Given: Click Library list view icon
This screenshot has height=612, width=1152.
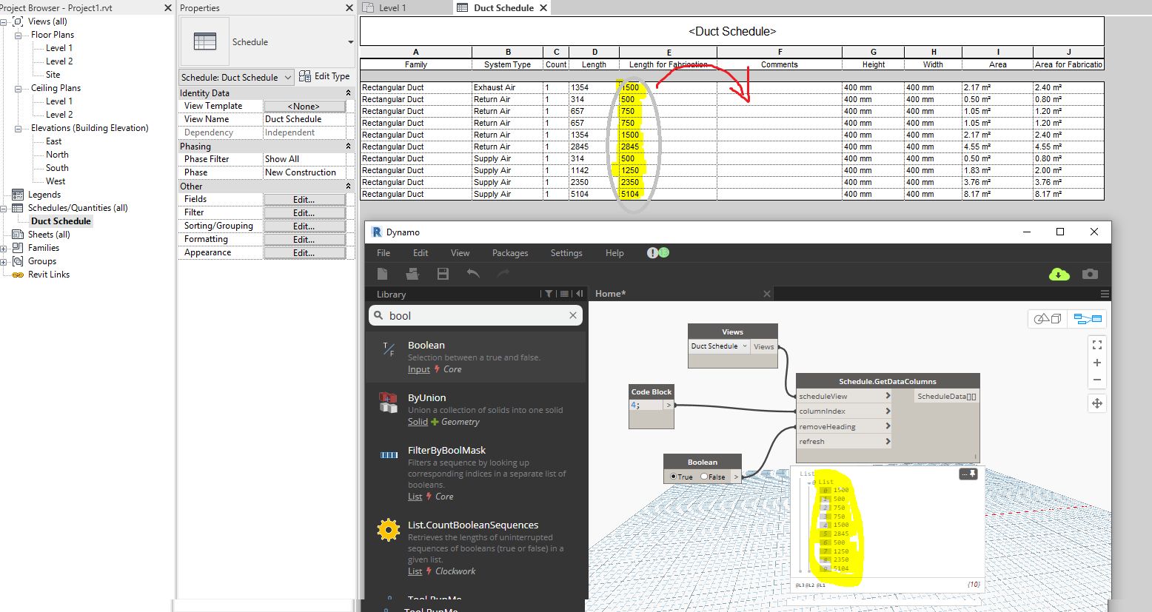Looking at the screenshot, I should [564, 294].
